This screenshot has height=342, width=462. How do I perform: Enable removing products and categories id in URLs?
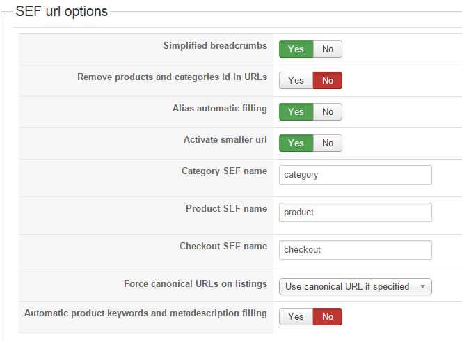(296, 81)
